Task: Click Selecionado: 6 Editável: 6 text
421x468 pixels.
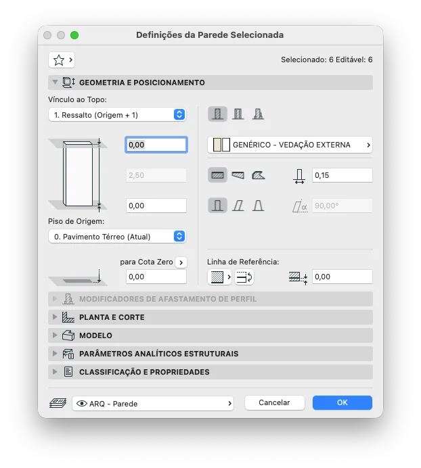Action: pos(327,60)
